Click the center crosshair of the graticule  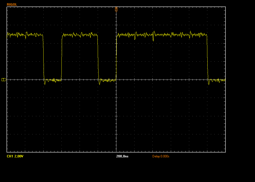point(116,80)
